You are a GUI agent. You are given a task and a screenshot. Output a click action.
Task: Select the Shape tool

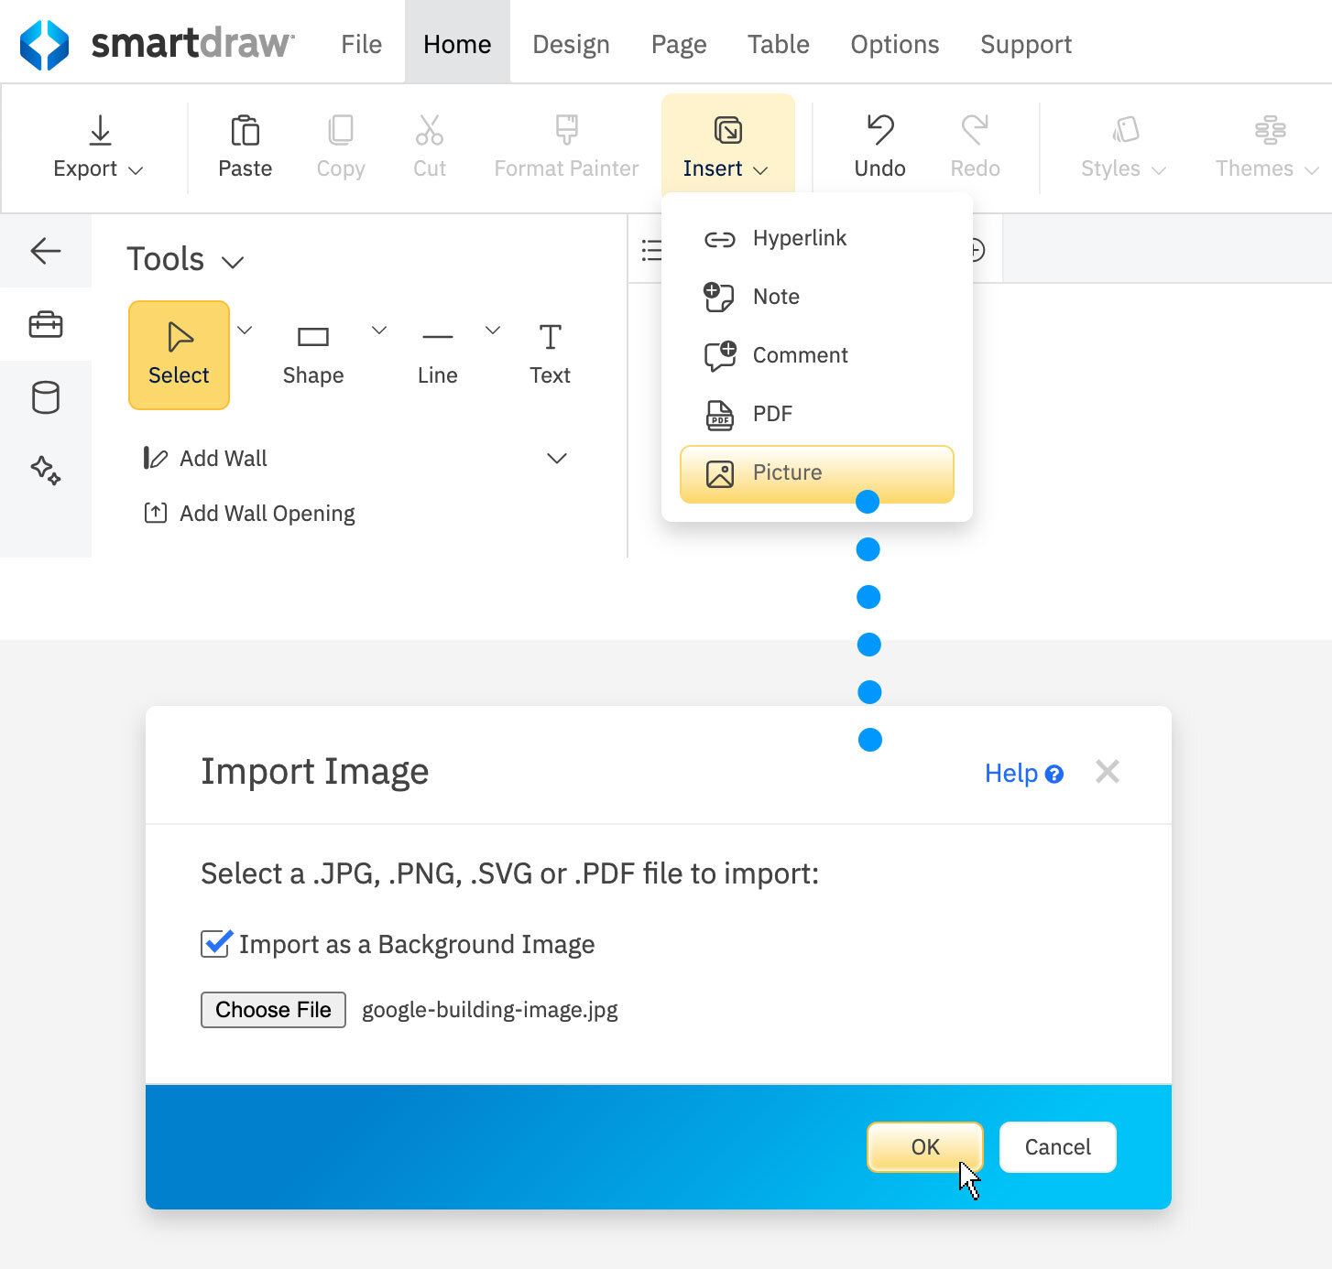tap(312, 352)
